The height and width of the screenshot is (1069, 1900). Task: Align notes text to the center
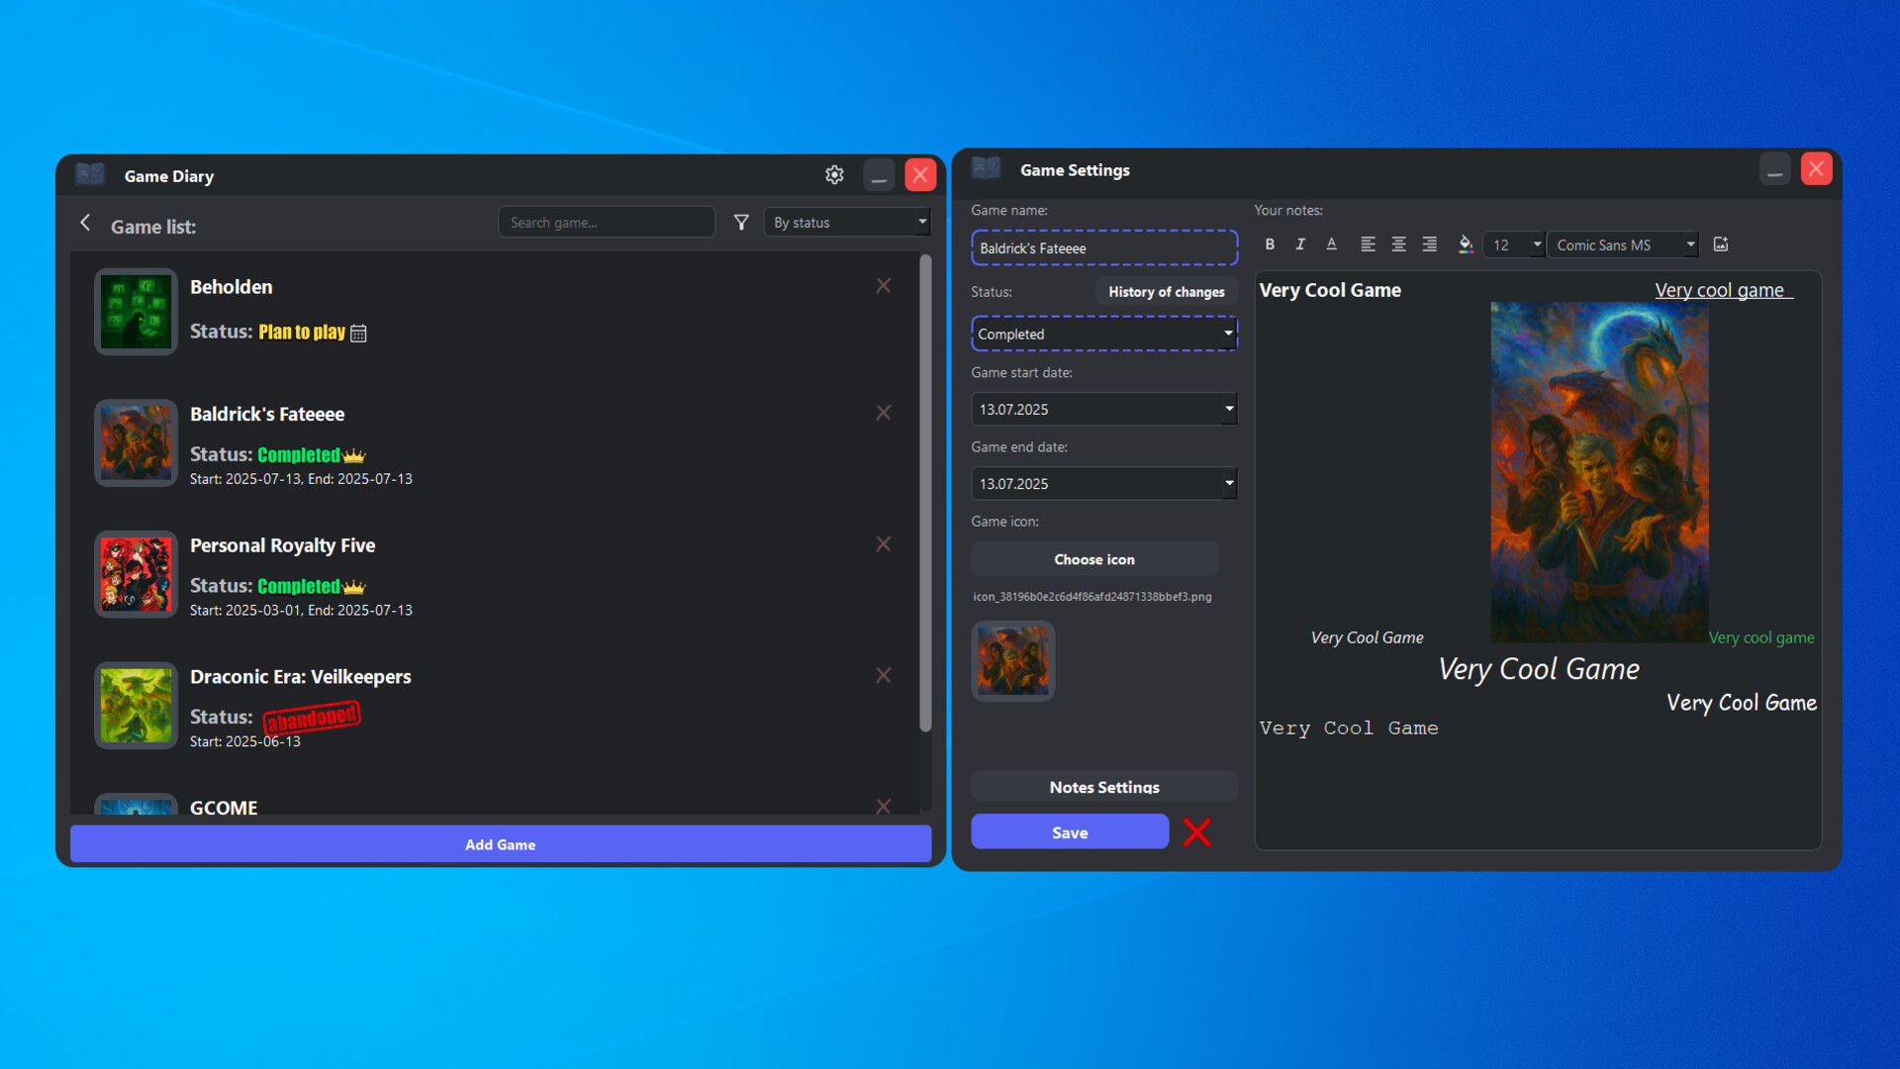(1398, 244)
